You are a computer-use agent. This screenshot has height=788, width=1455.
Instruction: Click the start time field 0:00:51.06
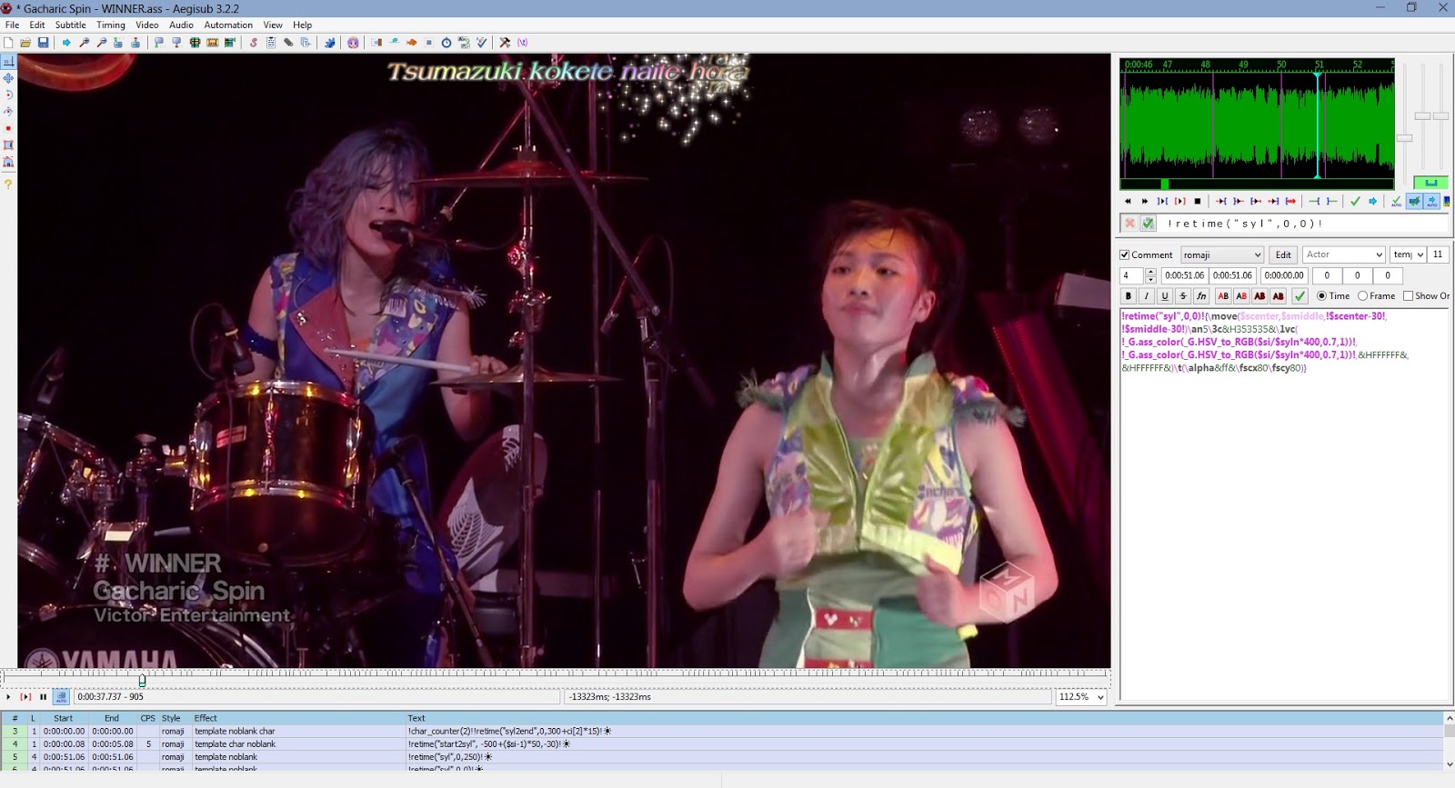[x=1184, y=275]
